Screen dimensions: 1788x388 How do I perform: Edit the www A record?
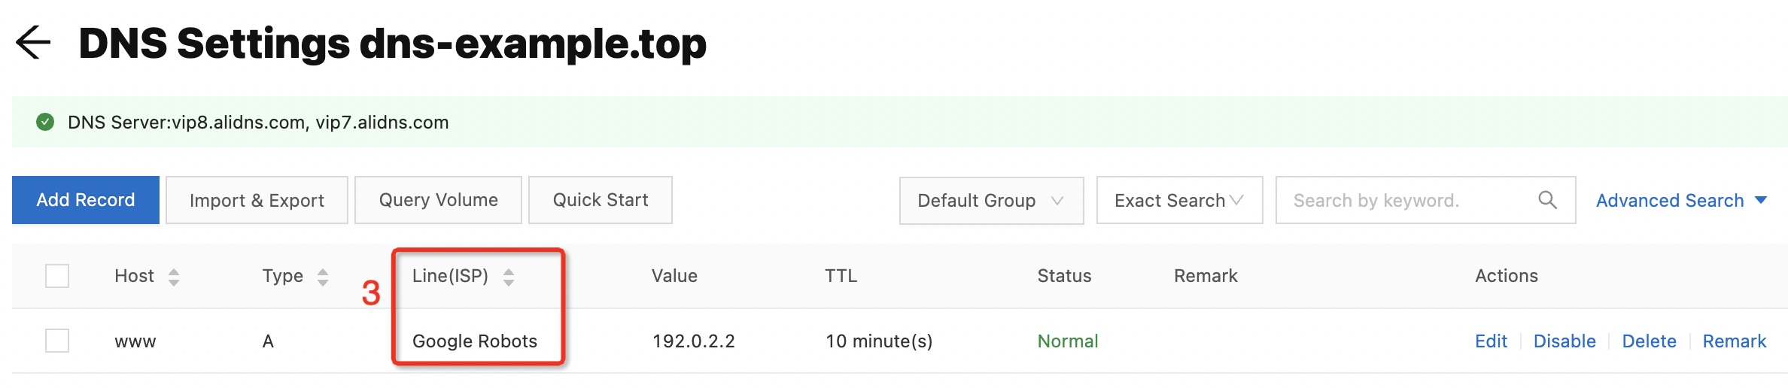coord(1491,341)
